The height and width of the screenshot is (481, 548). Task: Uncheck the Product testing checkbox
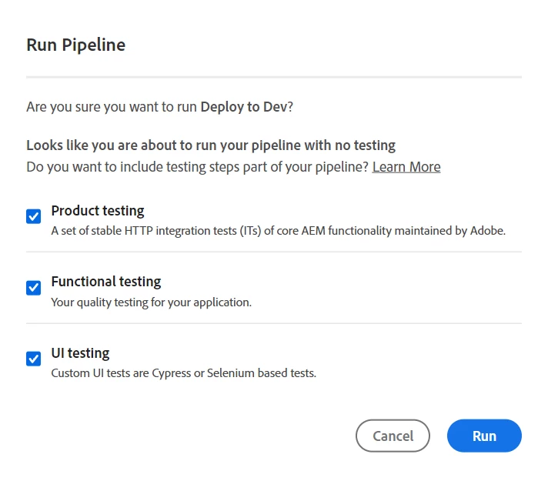[33, 216]
